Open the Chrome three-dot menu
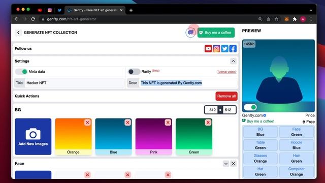Screen dimensions: 325x183 coord(311,19)
